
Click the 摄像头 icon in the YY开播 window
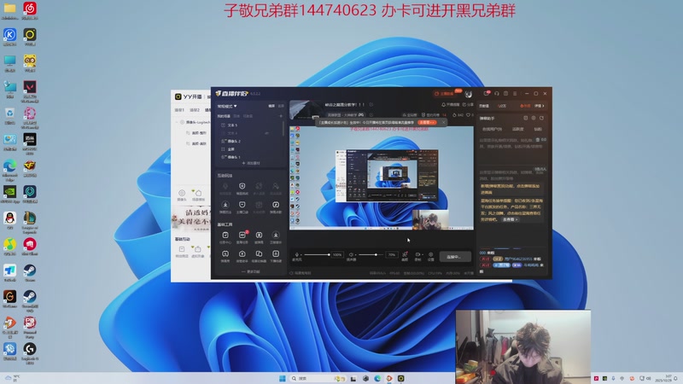click(182, 193)
